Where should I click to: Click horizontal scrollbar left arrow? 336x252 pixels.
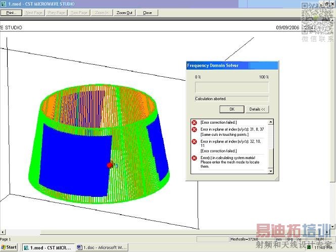(x=3, y=232)
